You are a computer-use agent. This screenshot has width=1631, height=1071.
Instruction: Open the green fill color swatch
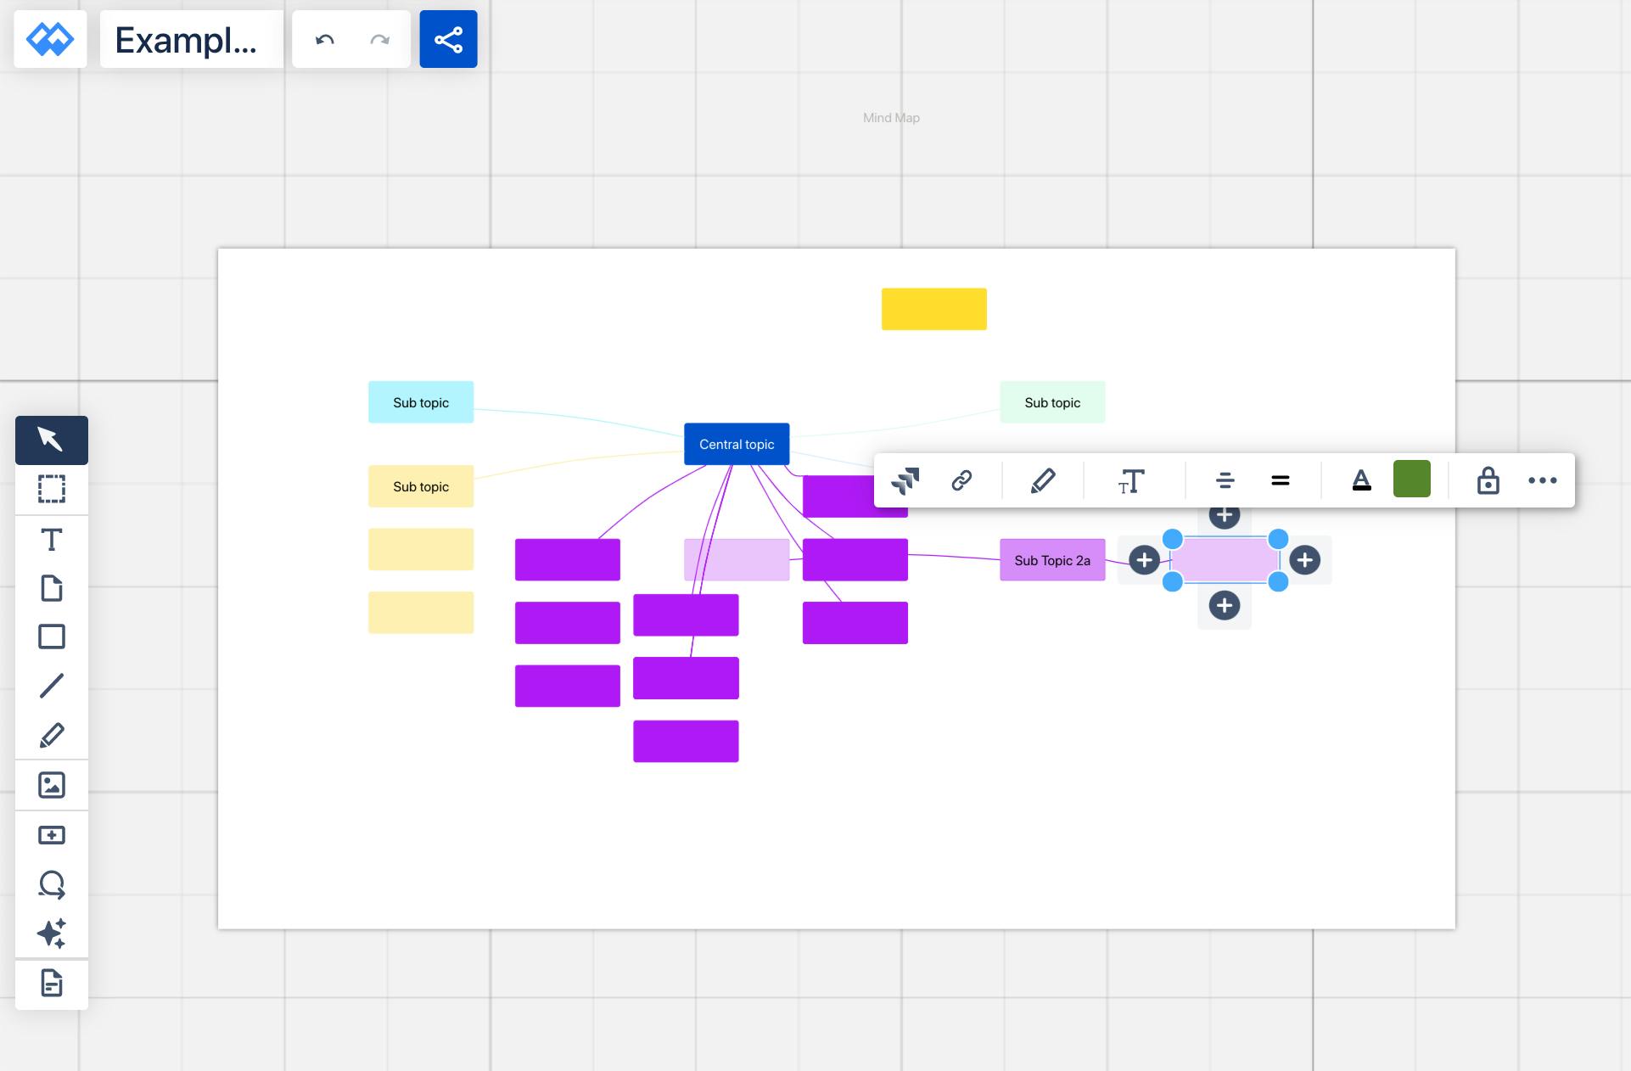pos(1412,479)
